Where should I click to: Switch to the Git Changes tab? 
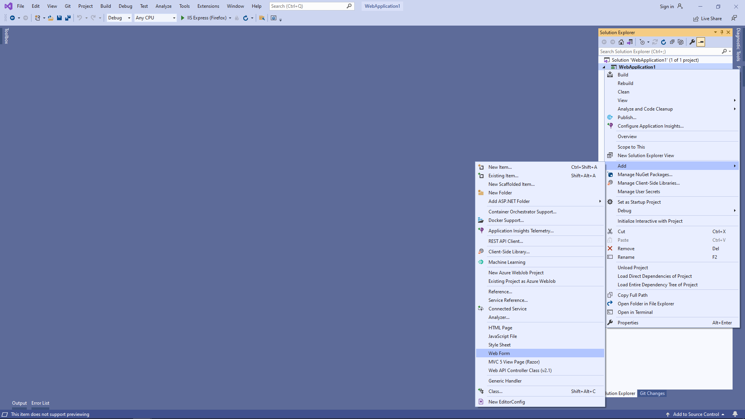pos(652,393)
